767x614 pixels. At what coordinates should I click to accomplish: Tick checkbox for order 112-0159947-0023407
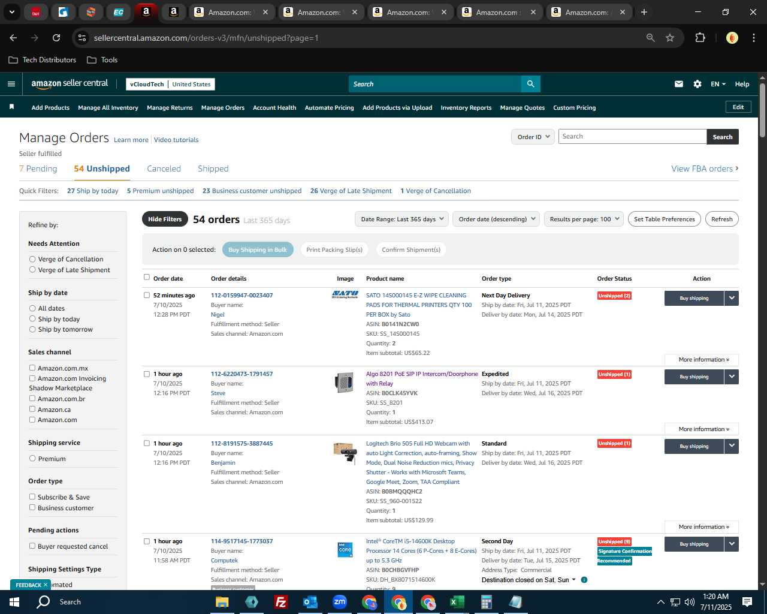click(x=147, y=295)
